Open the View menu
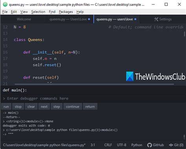 24,12
